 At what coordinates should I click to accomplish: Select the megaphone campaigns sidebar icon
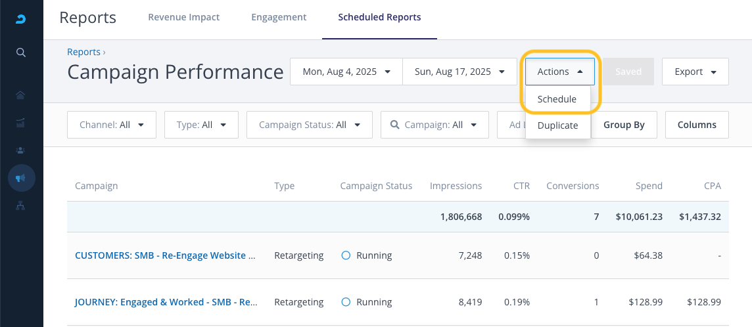[21, 178]
